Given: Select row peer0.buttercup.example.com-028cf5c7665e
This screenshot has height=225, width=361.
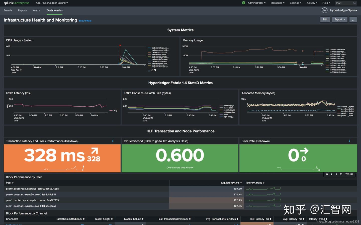Looking at the screenshot, I should (180, 189).
